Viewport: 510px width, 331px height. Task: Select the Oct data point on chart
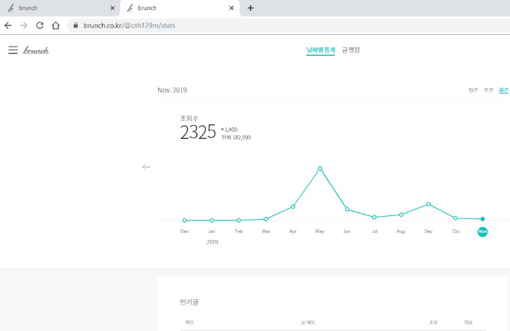(x=455, y=218)
